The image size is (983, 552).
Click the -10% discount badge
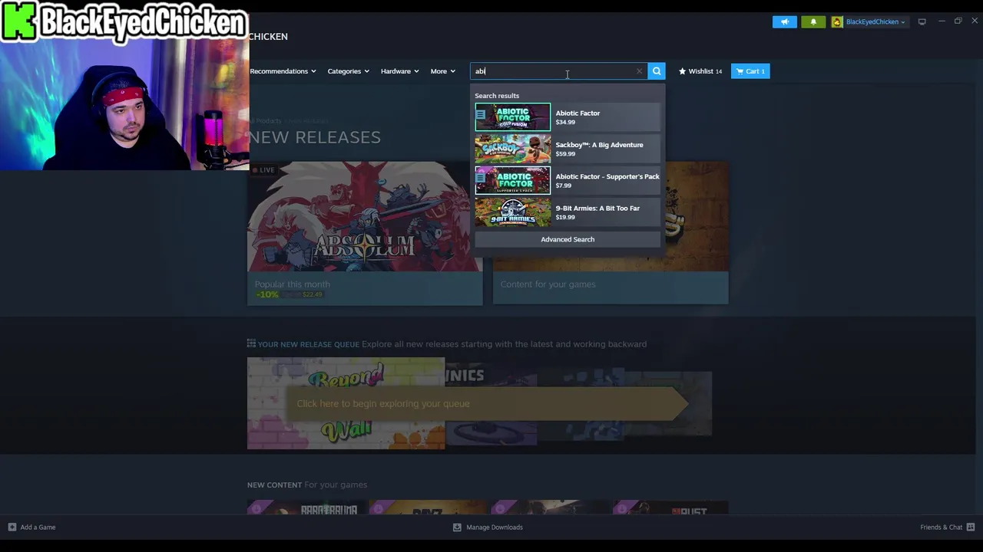coord(267,294)
